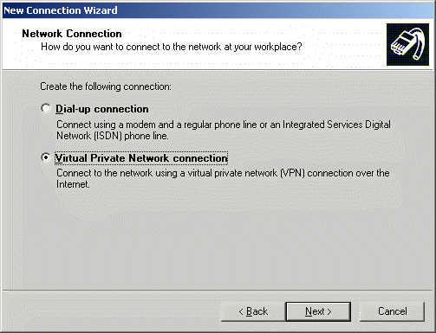Click the Network Connection heading text

tap(72, 34)
